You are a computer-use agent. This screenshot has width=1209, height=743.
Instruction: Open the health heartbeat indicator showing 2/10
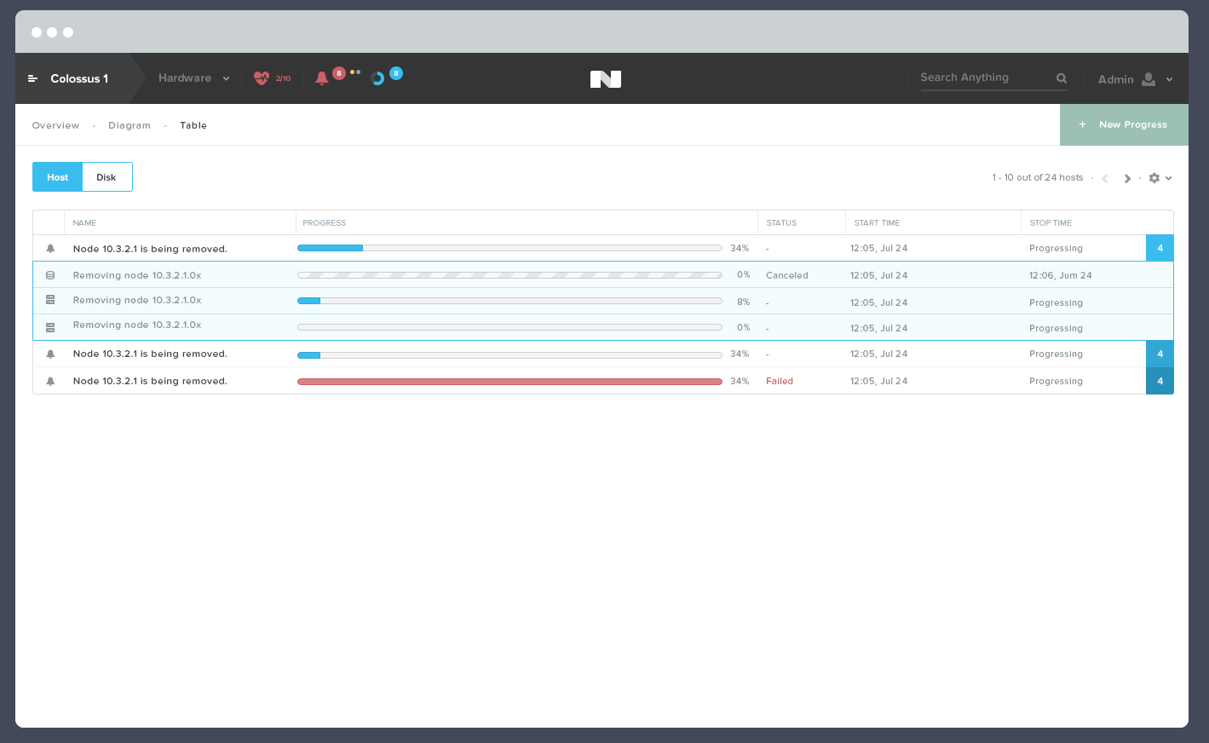point(262,78)
